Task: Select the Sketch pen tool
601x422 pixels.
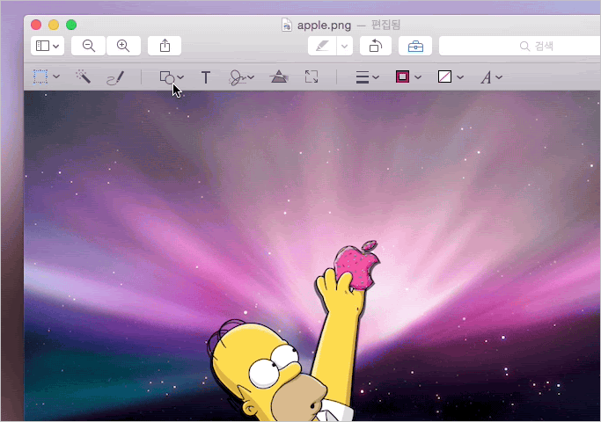Action: pyautogui.click(x=115, y=77)
